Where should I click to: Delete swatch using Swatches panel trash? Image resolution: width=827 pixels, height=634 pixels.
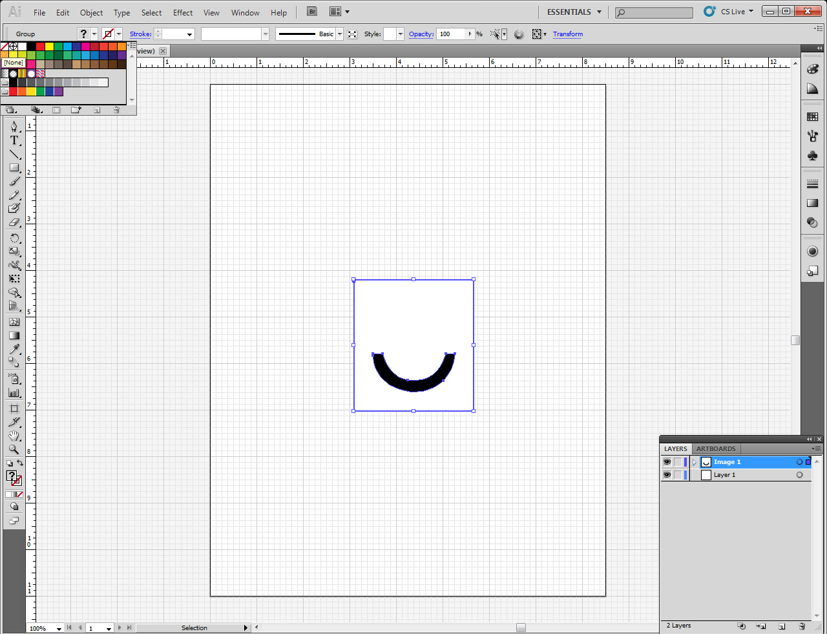(116, 110)
